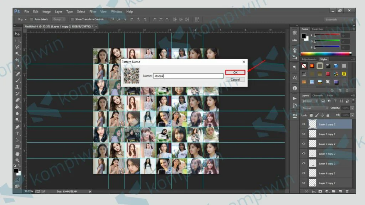The height and width of the screenshot is (205, 365).
Task: Click the pattern Name text field
Action: tap(188, 76)
